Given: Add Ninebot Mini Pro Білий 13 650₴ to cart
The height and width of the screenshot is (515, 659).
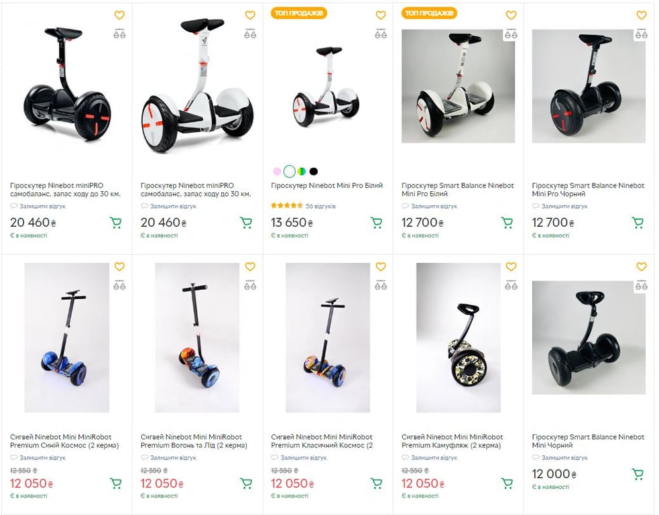Looking at the screenshot, I should click(x=376, y=223).
